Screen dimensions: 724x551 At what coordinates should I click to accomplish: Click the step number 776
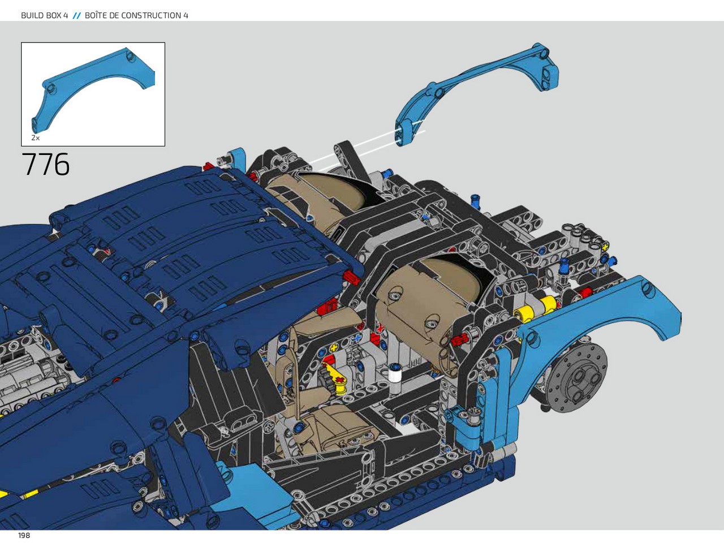(46, 165)
